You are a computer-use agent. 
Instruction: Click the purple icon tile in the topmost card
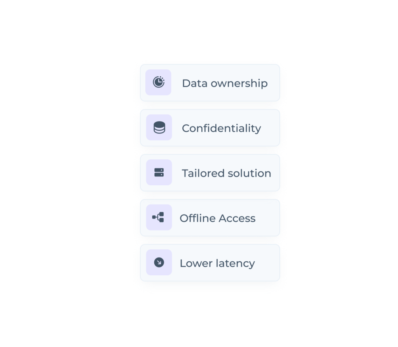point(159,82)
